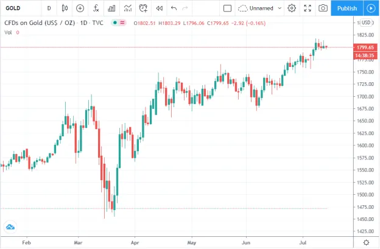The image size is (380, 249).
Task: Click the 14:38:35 countdown label
Action: click(x=365, y=55)
